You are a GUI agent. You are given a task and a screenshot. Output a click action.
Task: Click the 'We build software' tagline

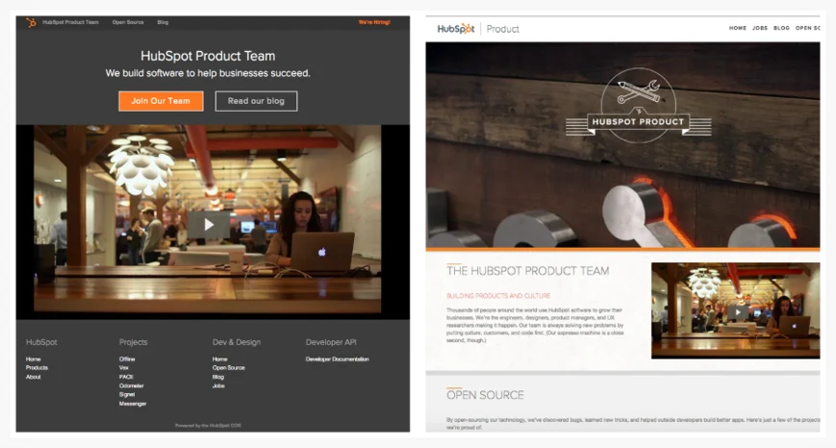[208, 73]
